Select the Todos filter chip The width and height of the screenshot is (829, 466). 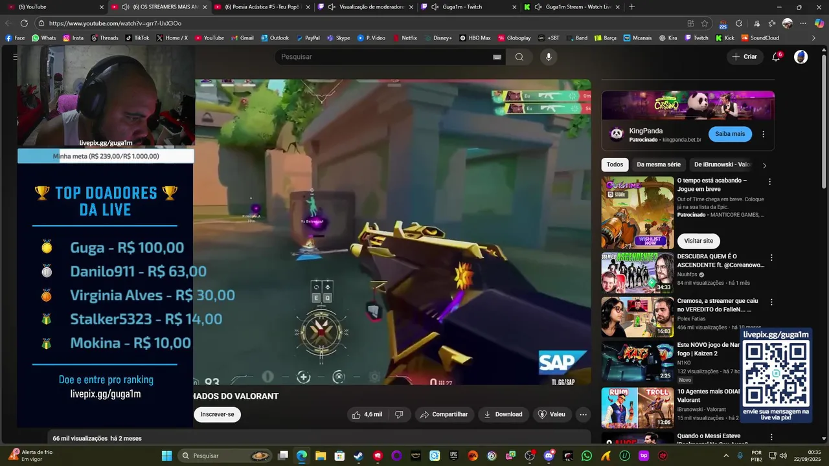pos(615,165)
